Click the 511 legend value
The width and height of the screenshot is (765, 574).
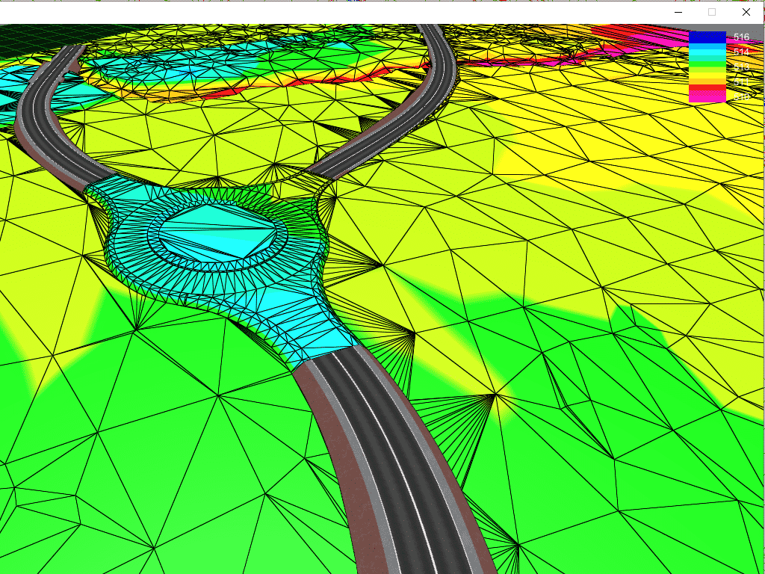point(741,82)
